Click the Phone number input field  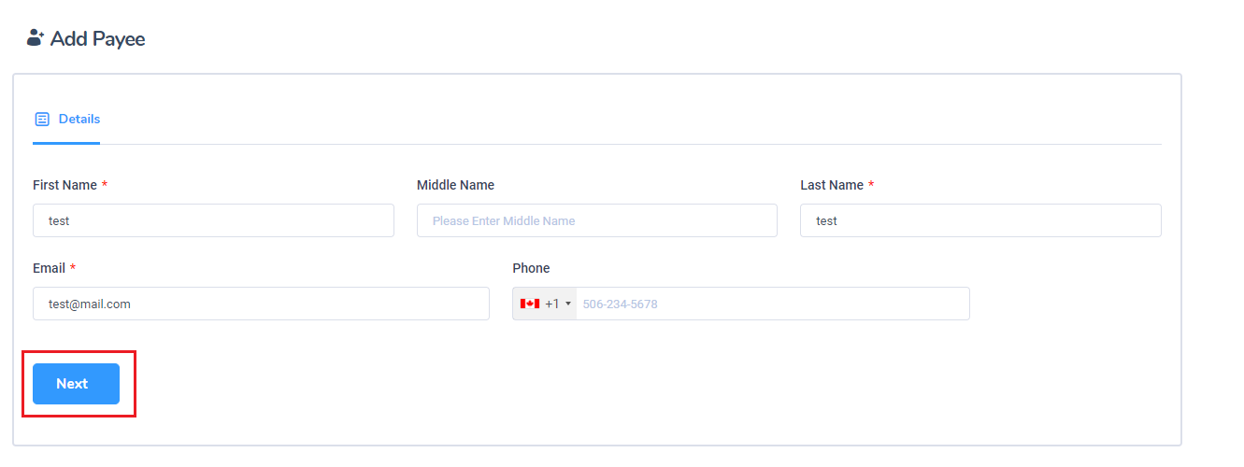[772, 304]
